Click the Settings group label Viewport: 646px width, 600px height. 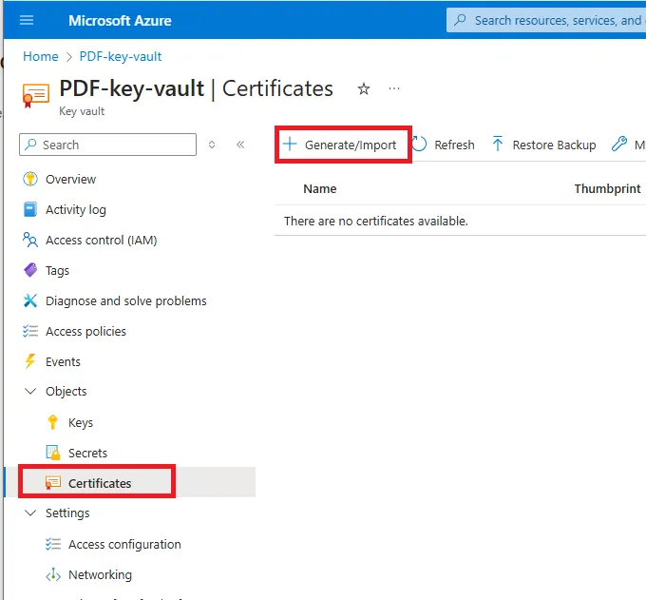pyautogui.click(x=67, y=513)
